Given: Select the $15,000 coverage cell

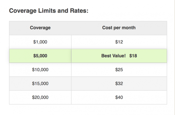Looking at the screenshot, I should point(40,84).
